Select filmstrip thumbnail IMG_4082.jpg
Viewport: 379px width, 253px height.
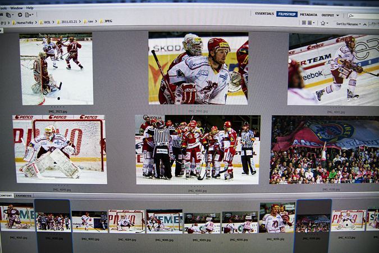(90, 222)
